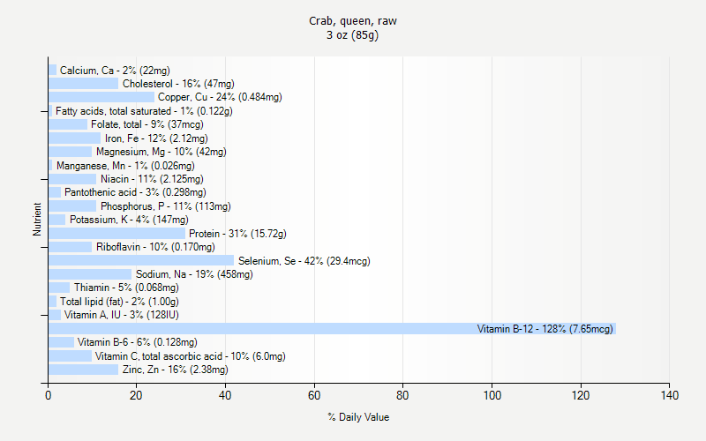The image size is (706, 441).
Task: Click the serving size text '3 oz (85g)'
Action: pyautogui.click(x=352, y=35)
